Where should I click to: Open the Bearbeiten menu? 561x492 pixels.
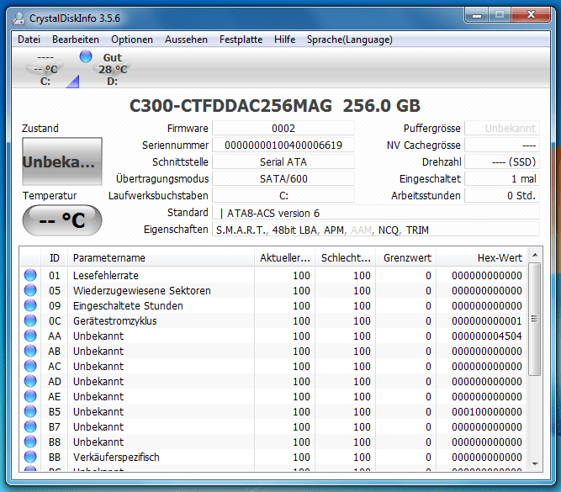pyautogui.click(x=76, y=40)
